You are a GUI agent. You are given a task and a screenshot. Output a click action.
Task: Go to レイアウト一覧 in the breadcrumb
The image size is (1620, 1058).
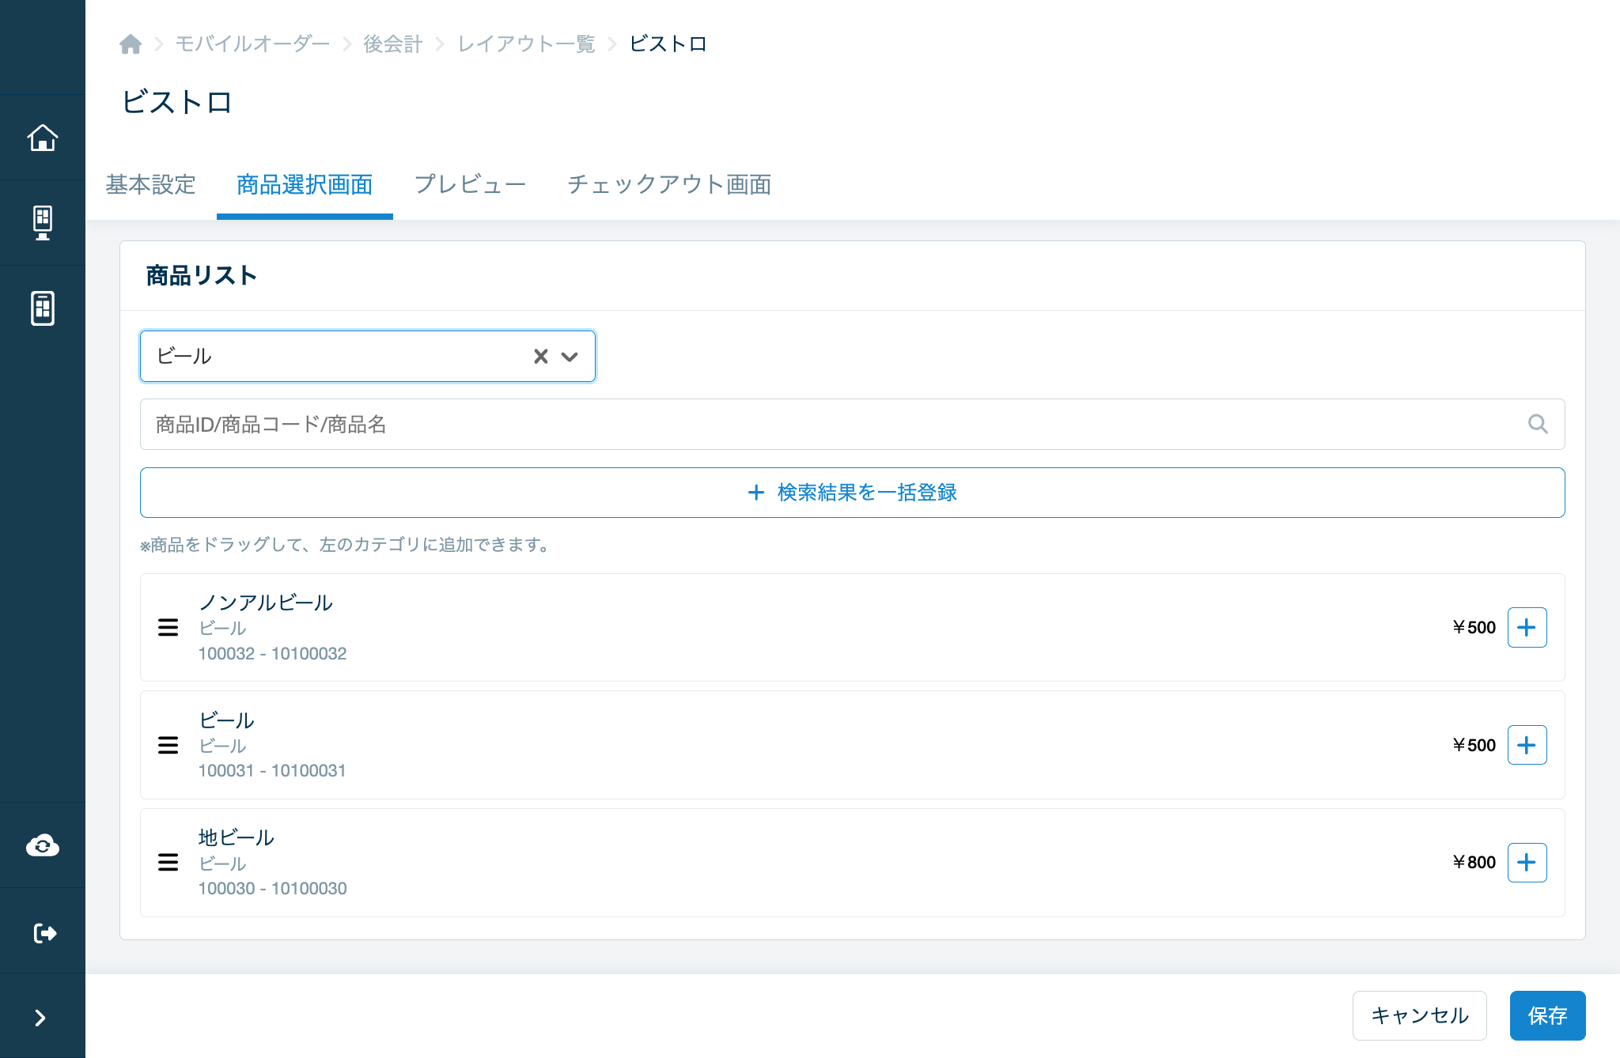click(526, 44)
